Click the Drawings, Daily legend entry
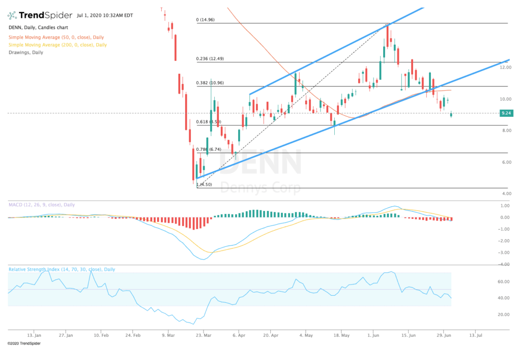The width and height of the screenshot is (521, 347). coord(26,52)
